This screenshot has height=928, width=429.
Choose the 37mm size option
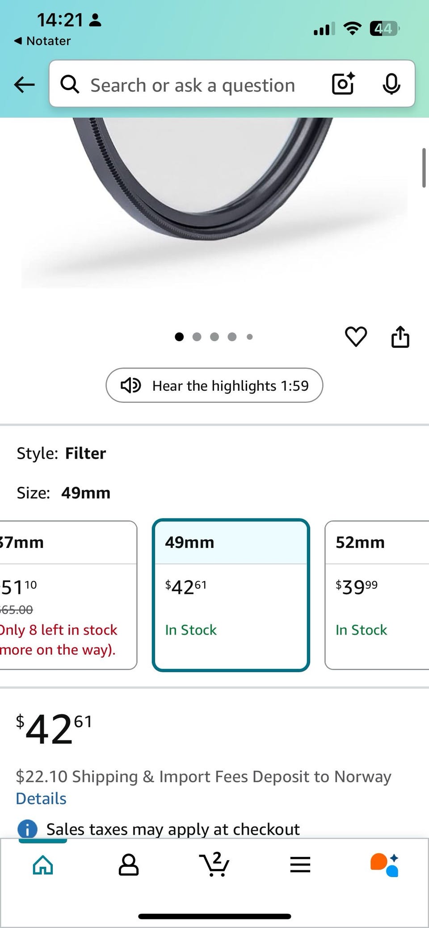pos(67,594)
